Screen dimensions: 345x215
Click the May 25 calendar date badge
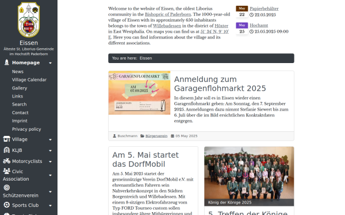(242, 28)
